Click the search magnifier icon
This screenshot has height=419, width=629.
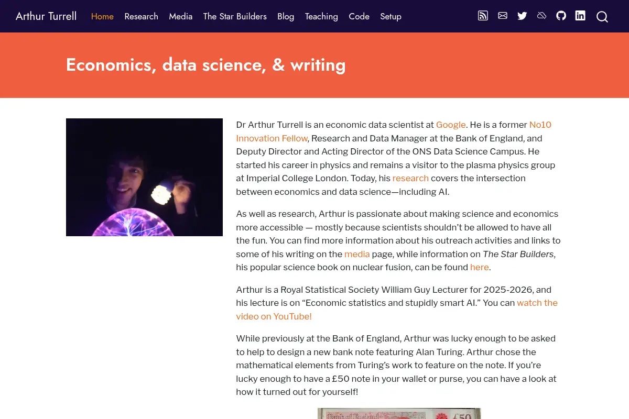point(602,17)
